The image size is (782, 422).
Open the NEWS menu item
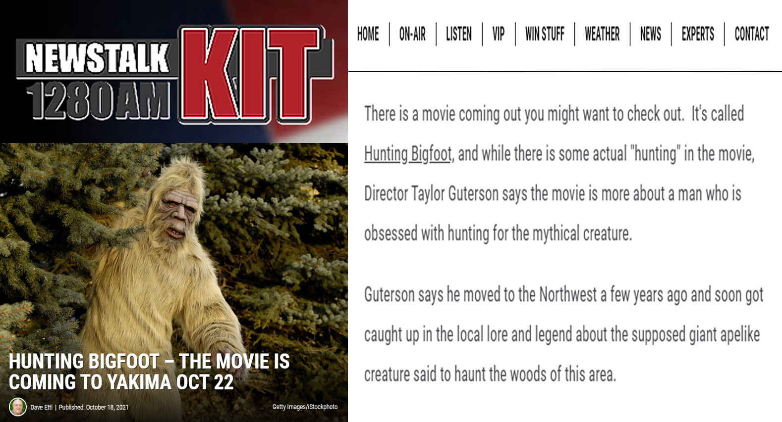[651, 34]
